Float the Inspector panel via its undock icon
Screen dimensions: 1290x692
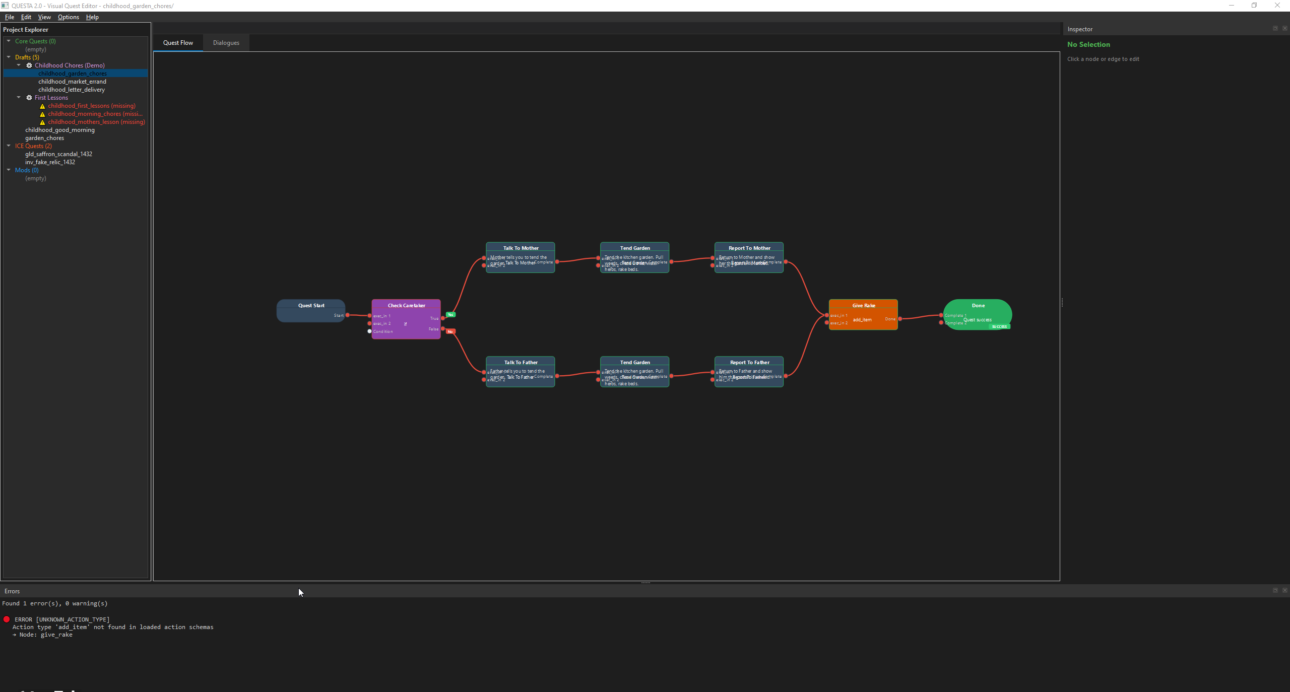pyautogui.click(x=1275, y=29)
